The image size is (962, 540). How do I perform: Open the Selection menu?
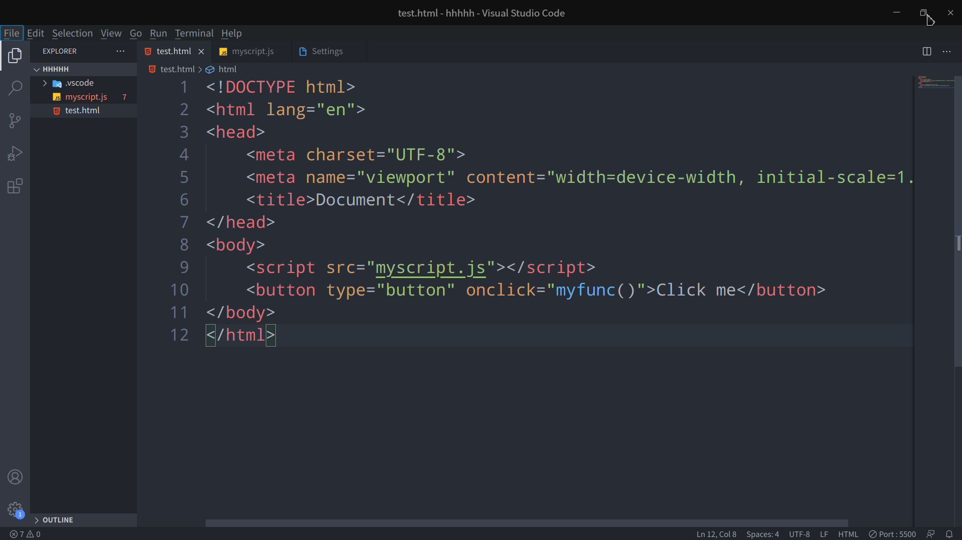[72, 33]
